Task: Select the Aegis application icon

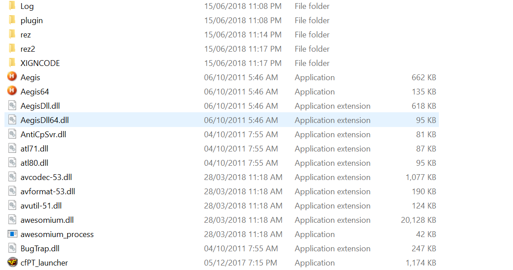Action: (12, 76)
